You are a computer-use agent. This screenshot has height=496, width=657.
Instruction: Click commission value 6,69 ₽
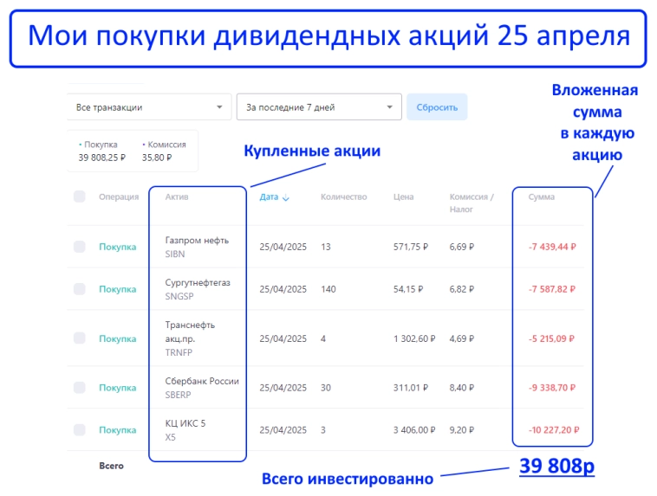[x=462, y=247]
